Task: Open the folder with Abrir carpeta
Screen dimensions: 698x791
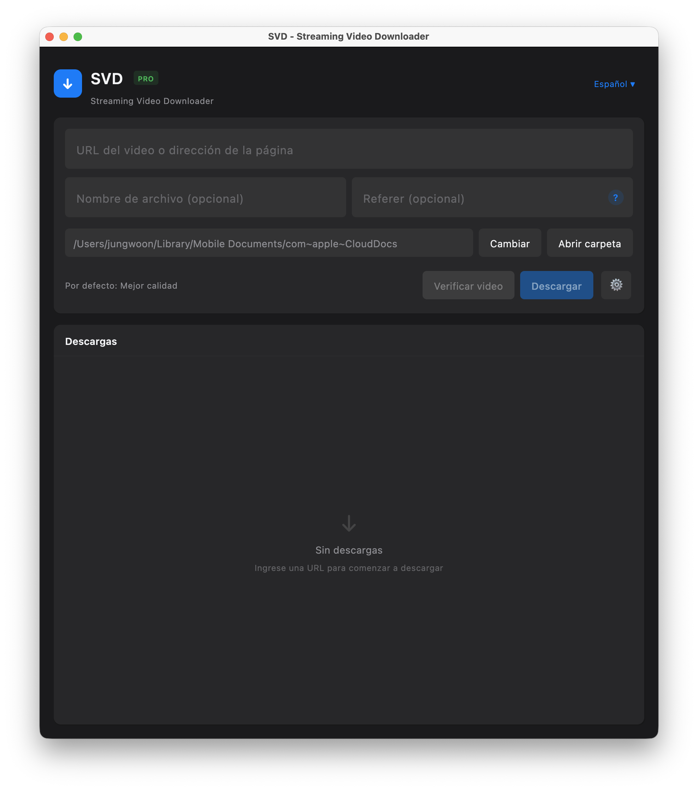Action: (x=589, y=243)
